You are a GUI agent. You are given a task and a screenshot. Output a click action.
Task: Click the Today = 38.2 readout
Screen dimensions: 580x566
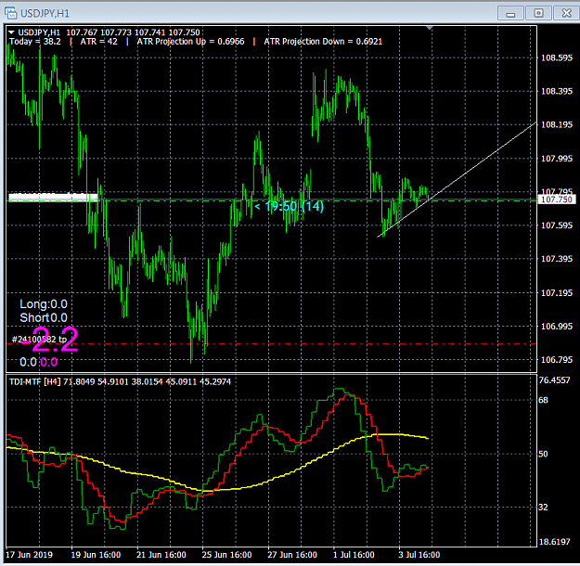click(x=34, y=42)
